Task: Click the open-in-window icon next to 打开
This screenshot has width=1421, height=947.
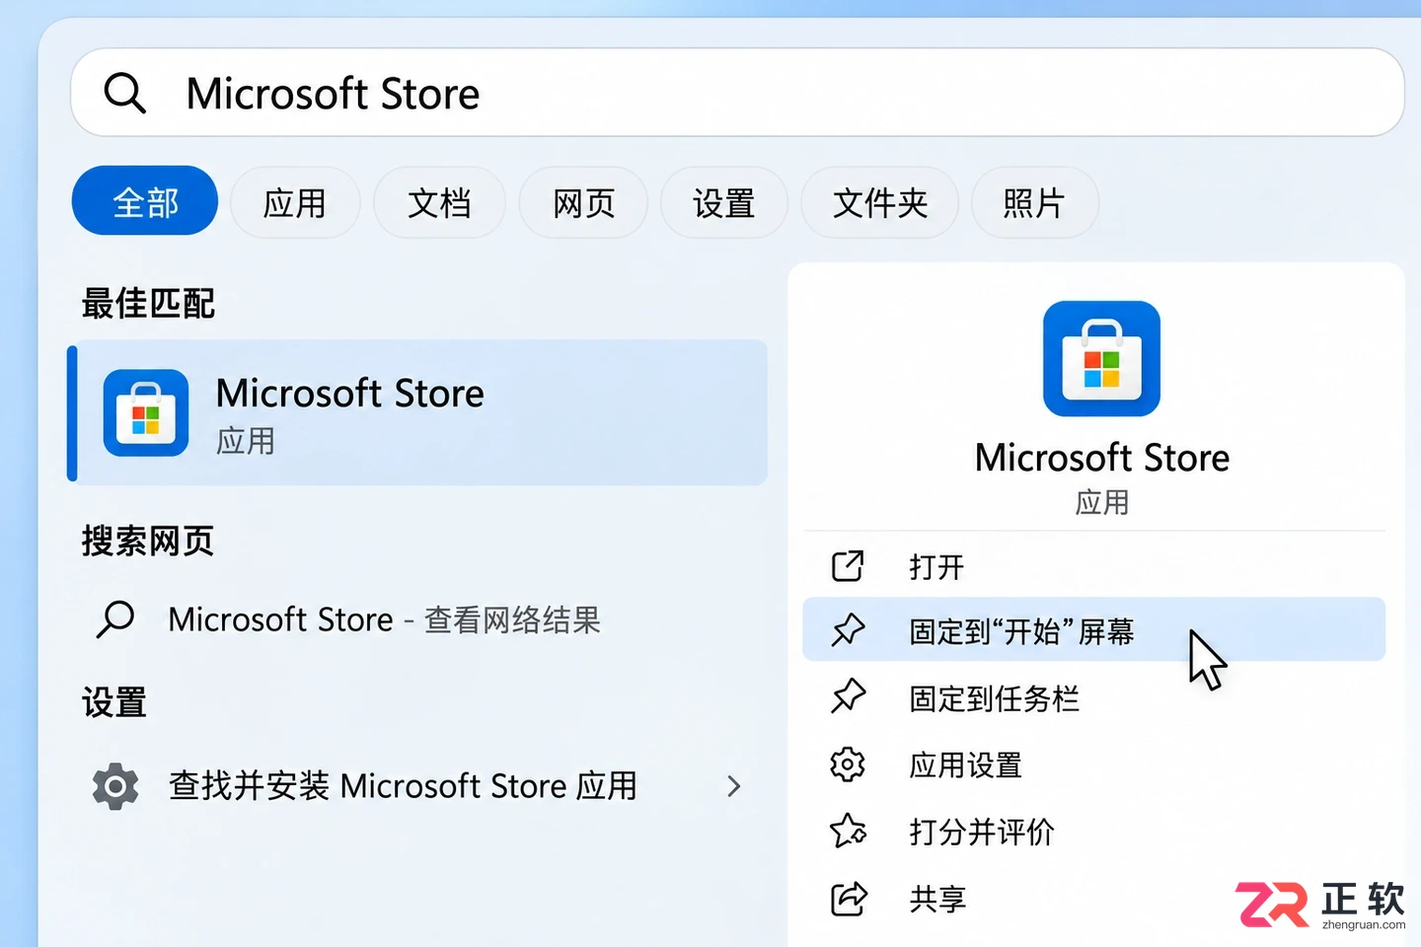Action: point(848,566)
